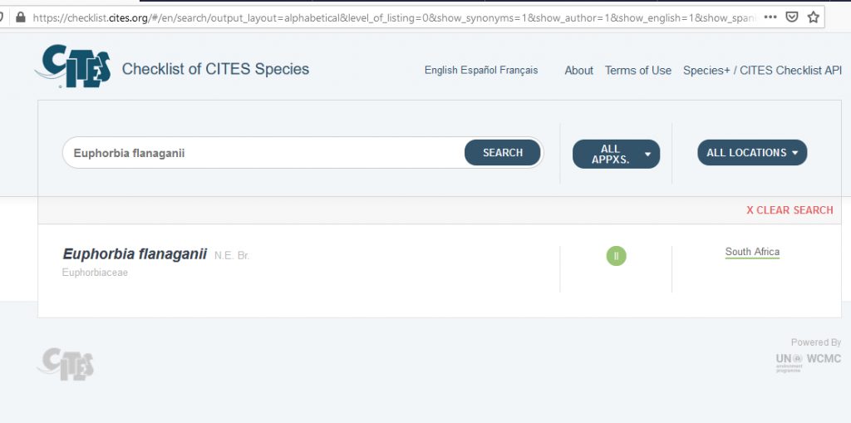851x423 pixels.
Task: Bookmark this page with star icon
Action: coord(813,17)
